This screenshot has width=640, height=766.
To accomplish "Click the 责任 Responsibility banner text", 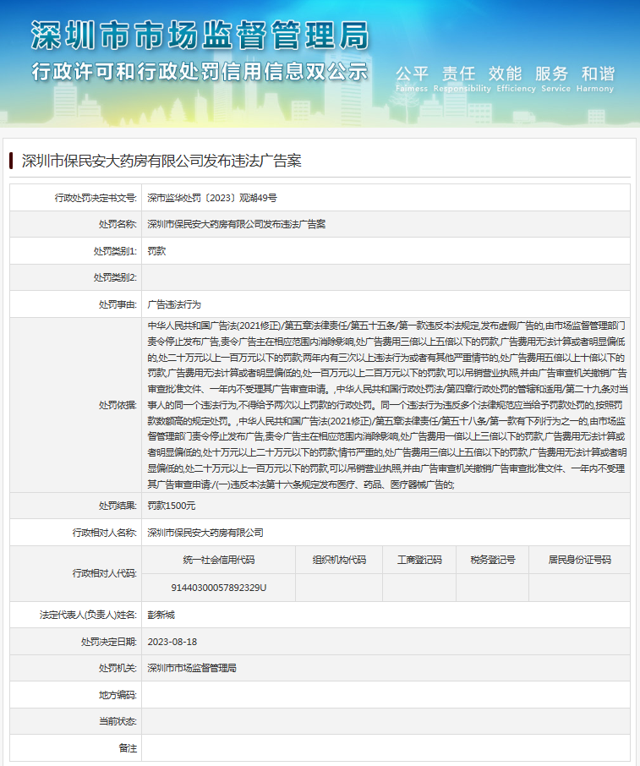I will 462,79.
